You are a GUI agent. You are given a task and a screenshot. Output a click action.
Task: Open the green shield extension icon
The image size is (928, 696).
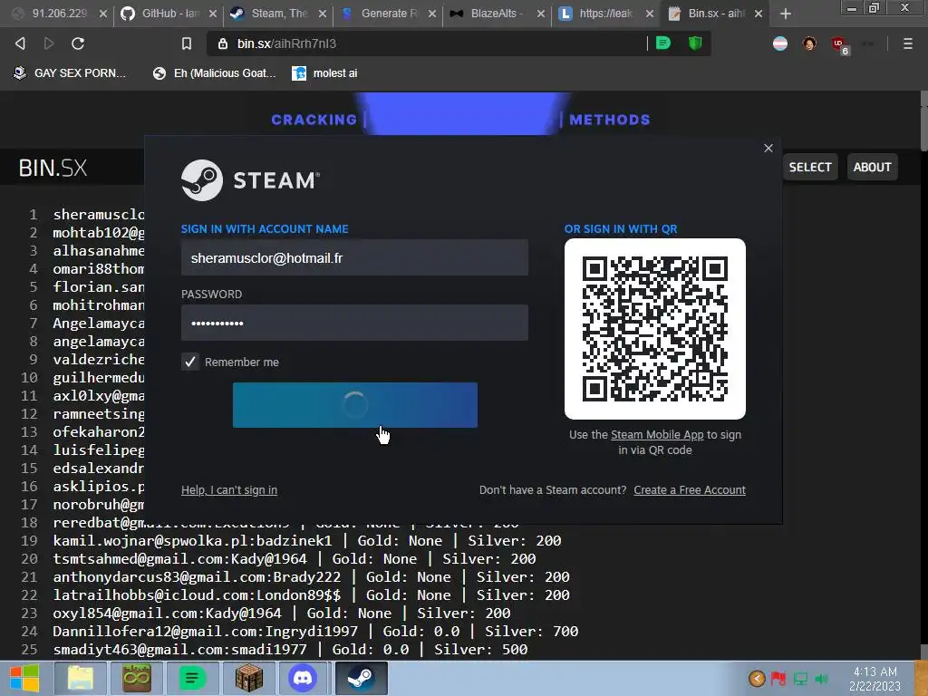click(695, 43)
